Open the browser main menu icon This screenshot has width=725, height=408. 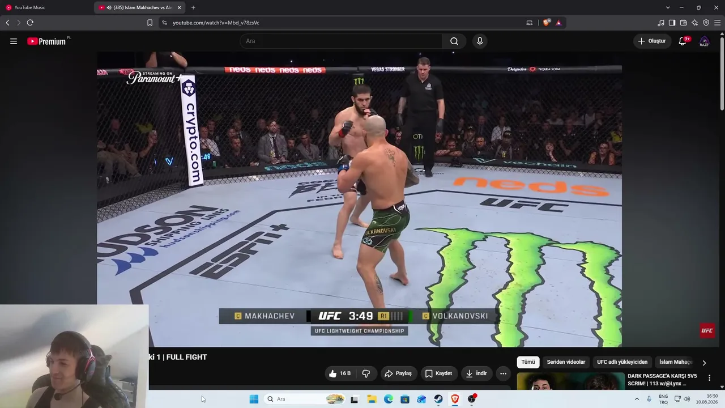tap(717, 23)
